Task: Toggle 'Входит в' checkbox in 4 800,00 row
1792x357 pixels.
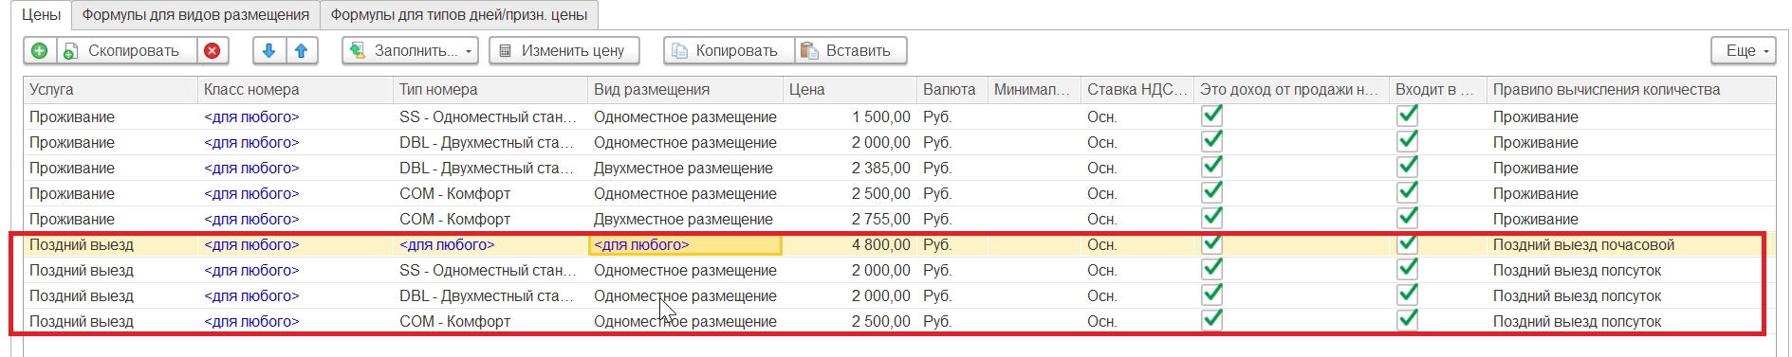Action: point(1407,243)
